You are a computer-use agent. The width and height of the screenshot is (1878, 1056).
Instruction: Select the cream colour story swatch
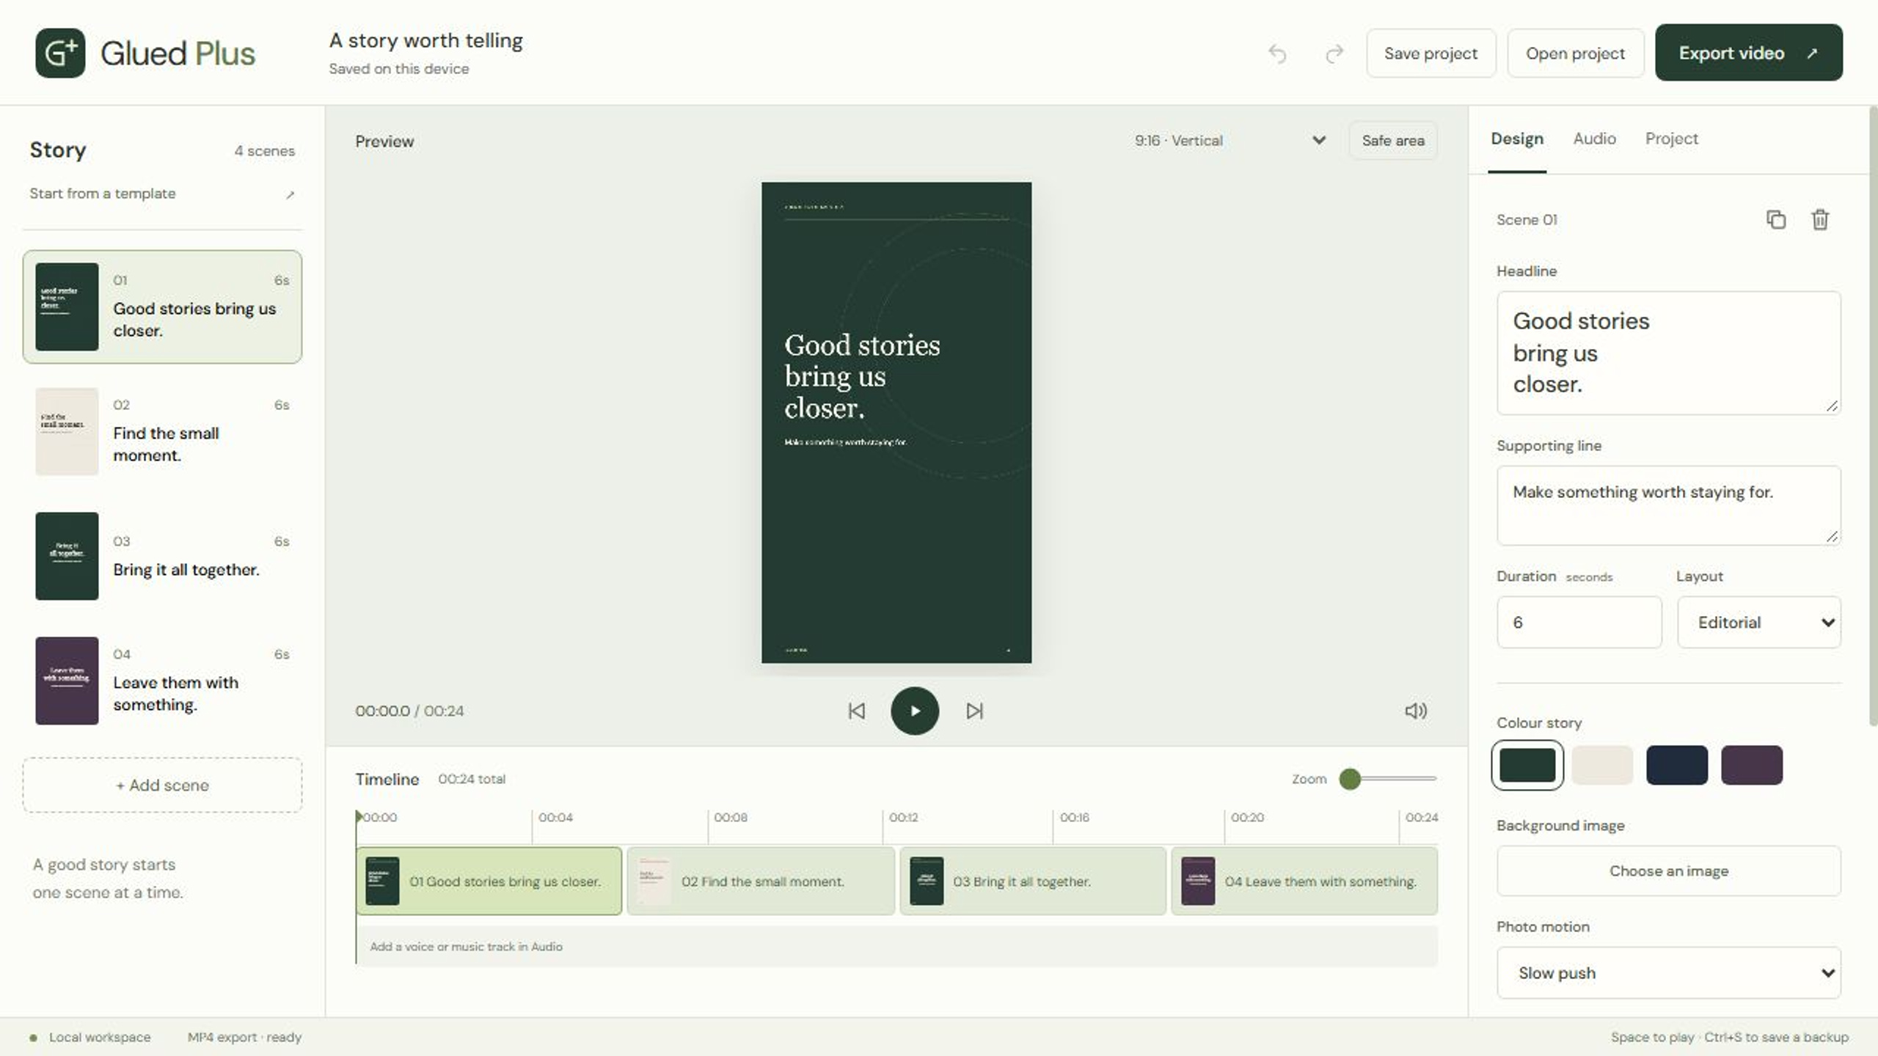(1602, 765)
